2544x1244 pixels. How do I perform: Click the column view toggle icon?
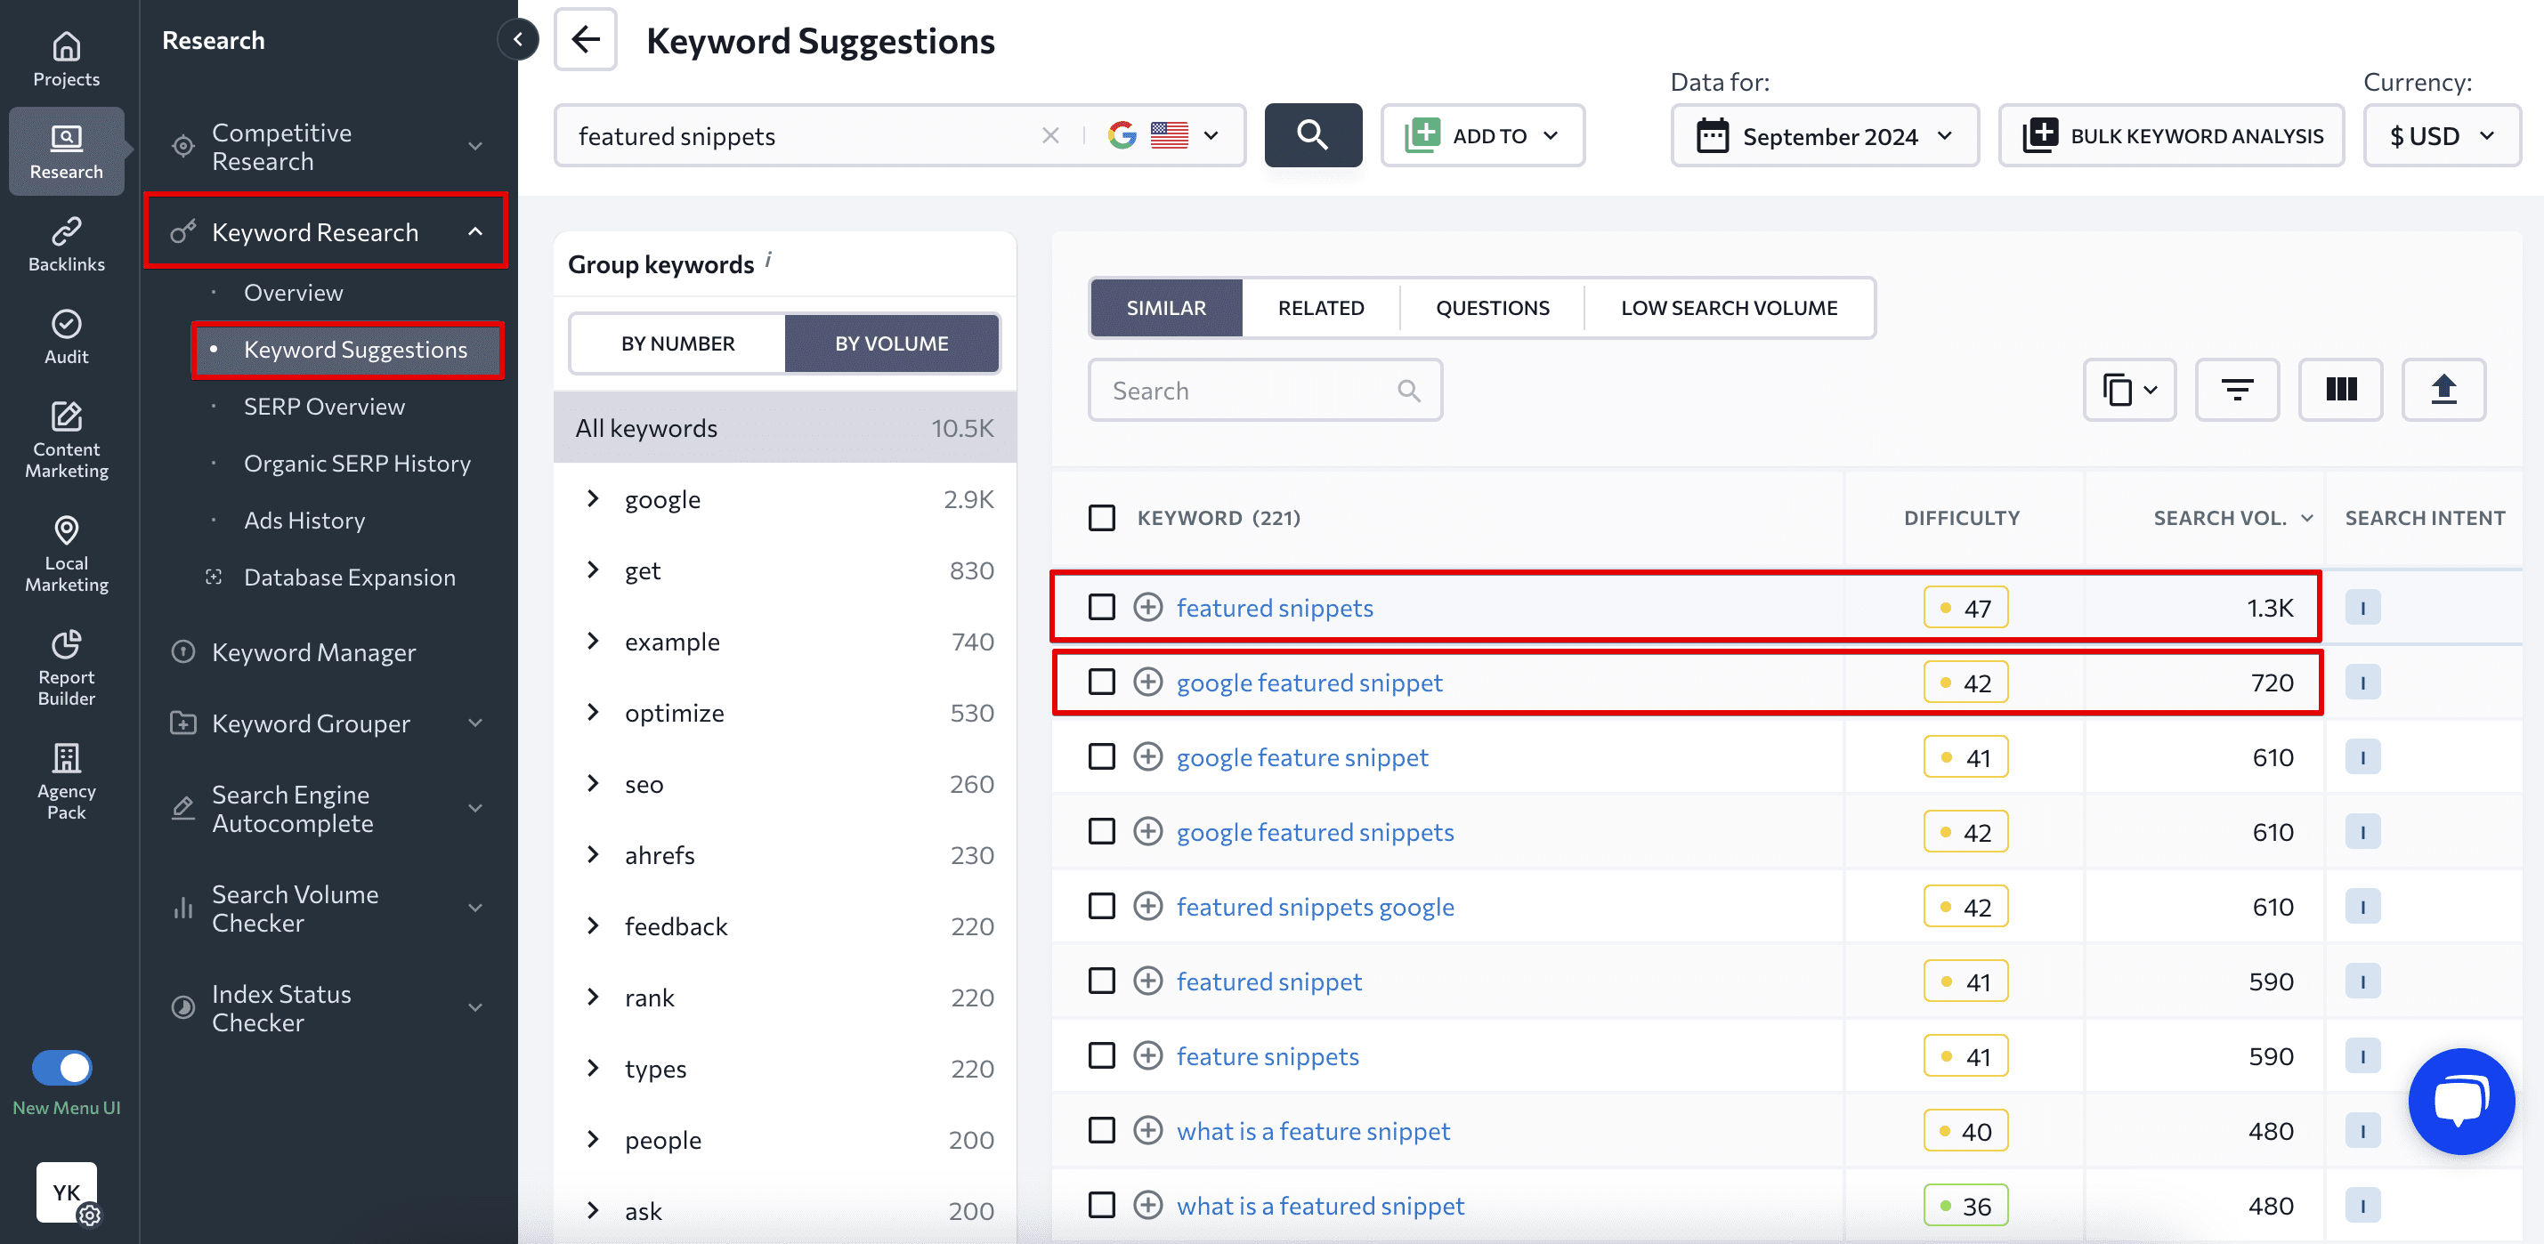[x=2341, y=388]
